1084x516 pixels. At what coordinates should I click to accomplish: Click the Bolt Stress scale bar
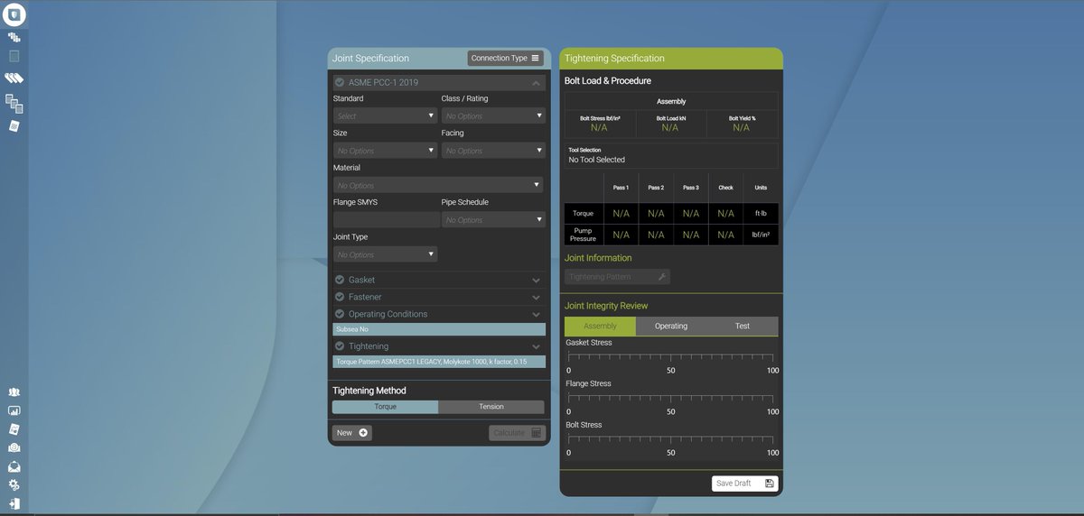coord(670,439)
